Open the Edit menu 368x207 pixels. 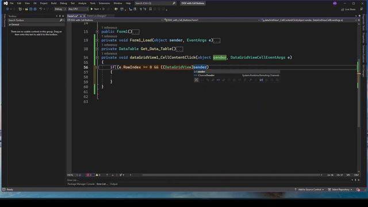pyautogui.click(x=19, y=3)
